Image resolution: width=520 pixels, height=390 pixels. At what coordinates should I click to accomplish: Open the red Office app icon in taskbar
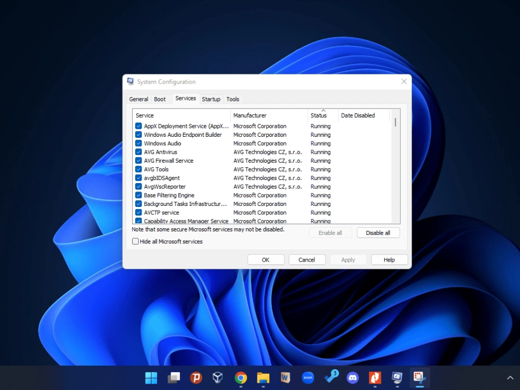tap(375, 378)
